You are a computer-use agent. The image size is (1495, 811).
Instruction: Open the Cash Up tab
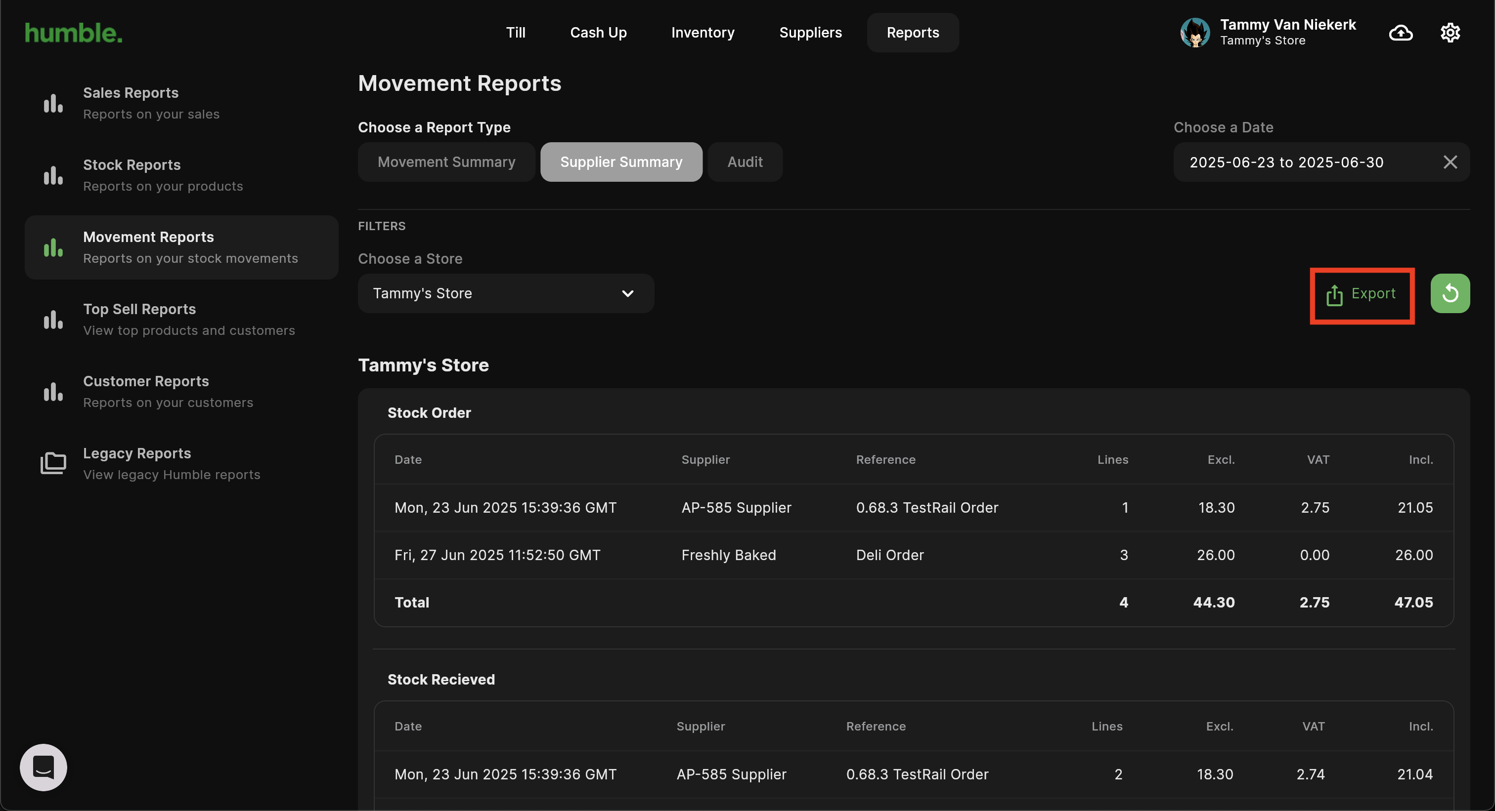pyautogui.click(x=598, y=33)
